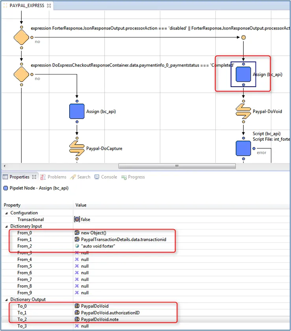The height and width of the screenshot is (331, 291).
Task: Click the null X icon in From_5 row
Action: pos(77,266)
